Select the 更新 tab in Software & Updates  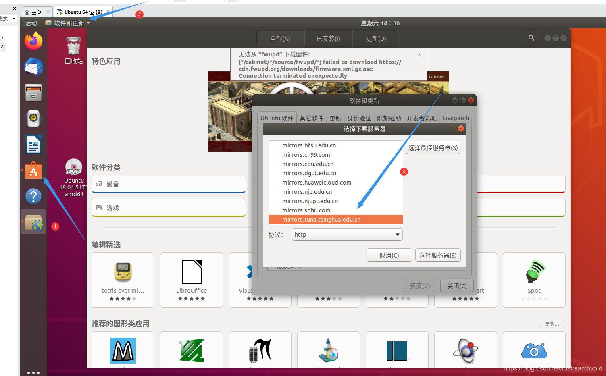coord(335,118)
